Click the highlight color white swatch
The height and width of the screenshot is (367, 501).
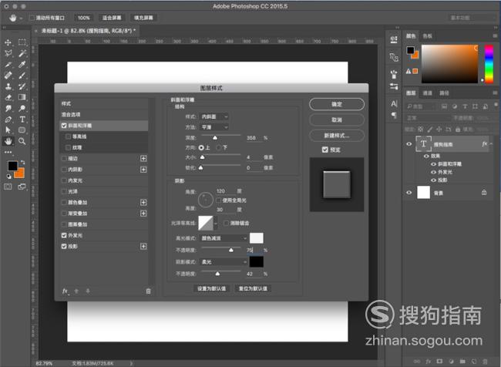click(257, 238)
